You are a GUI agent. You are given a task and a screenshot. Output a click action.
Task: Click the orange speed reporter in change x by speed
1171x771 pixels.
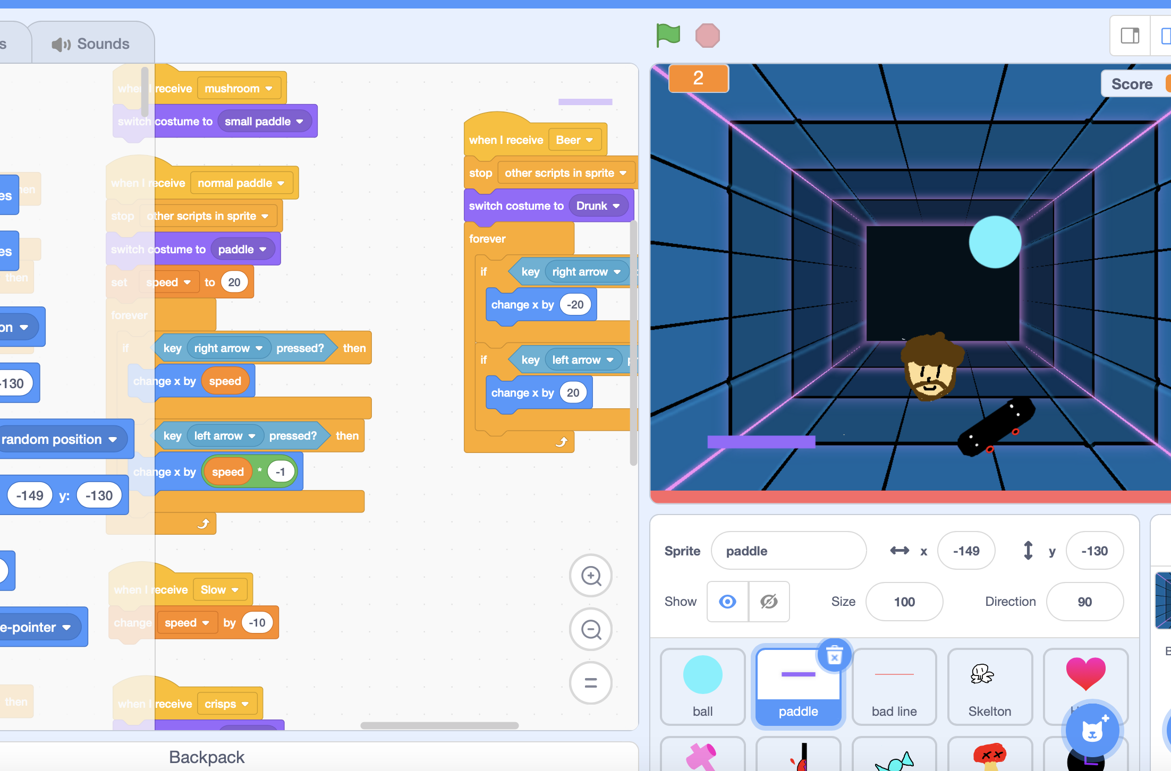225,381
